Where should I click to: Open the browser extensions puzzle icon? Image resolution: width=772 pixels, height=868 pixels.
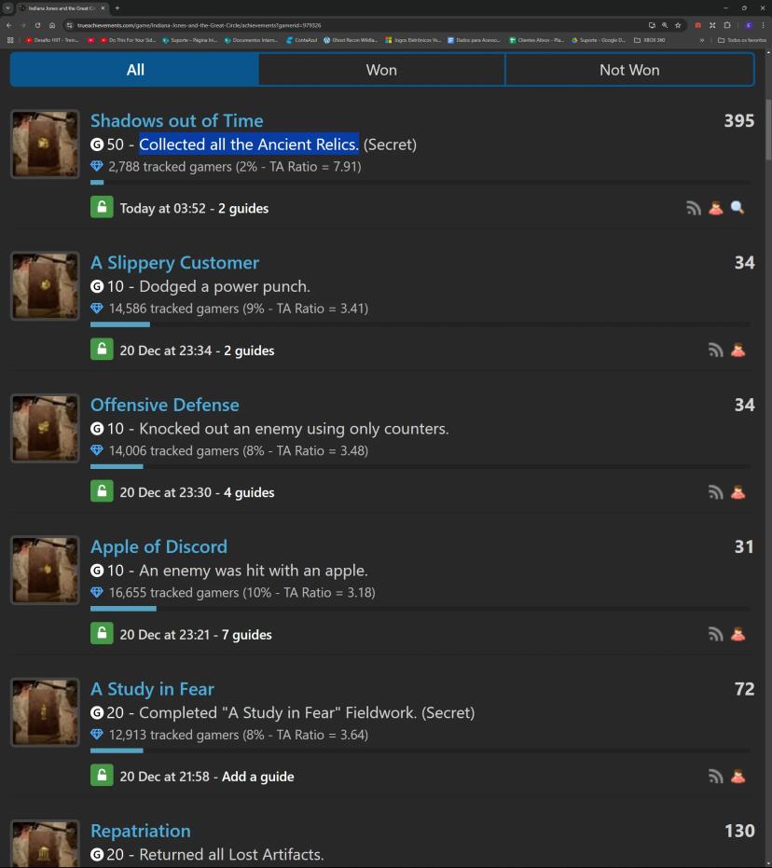pyautogui.click(x=727, y=25)
